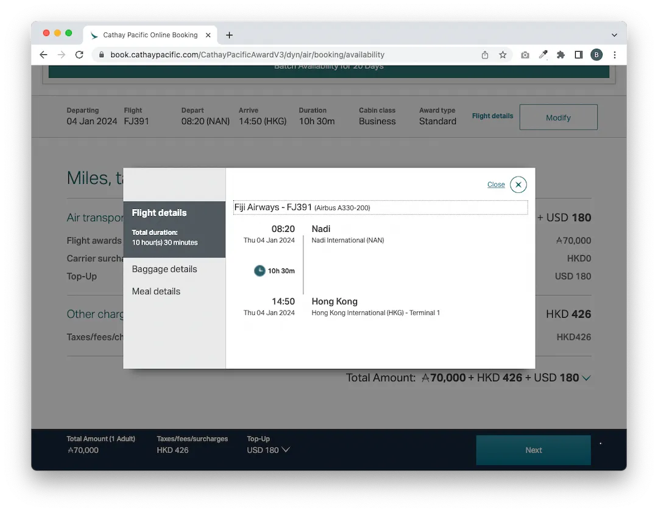Click the Close link in the dialog
Viewport: 658px width, 512px height.
(496, 184)
